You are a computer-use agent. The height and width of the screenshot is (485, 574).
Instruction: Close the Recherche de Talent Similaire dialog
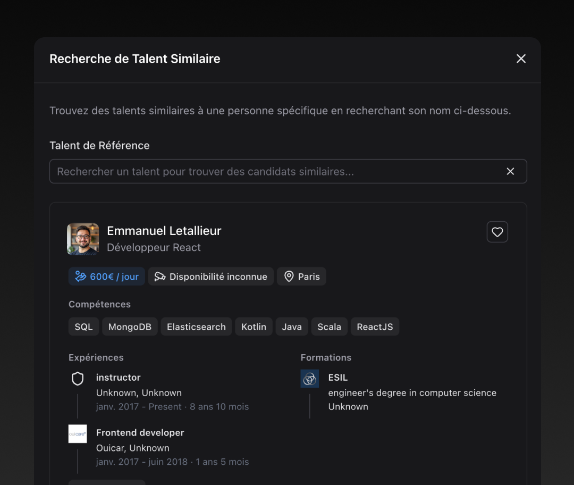tap(521, 58)
